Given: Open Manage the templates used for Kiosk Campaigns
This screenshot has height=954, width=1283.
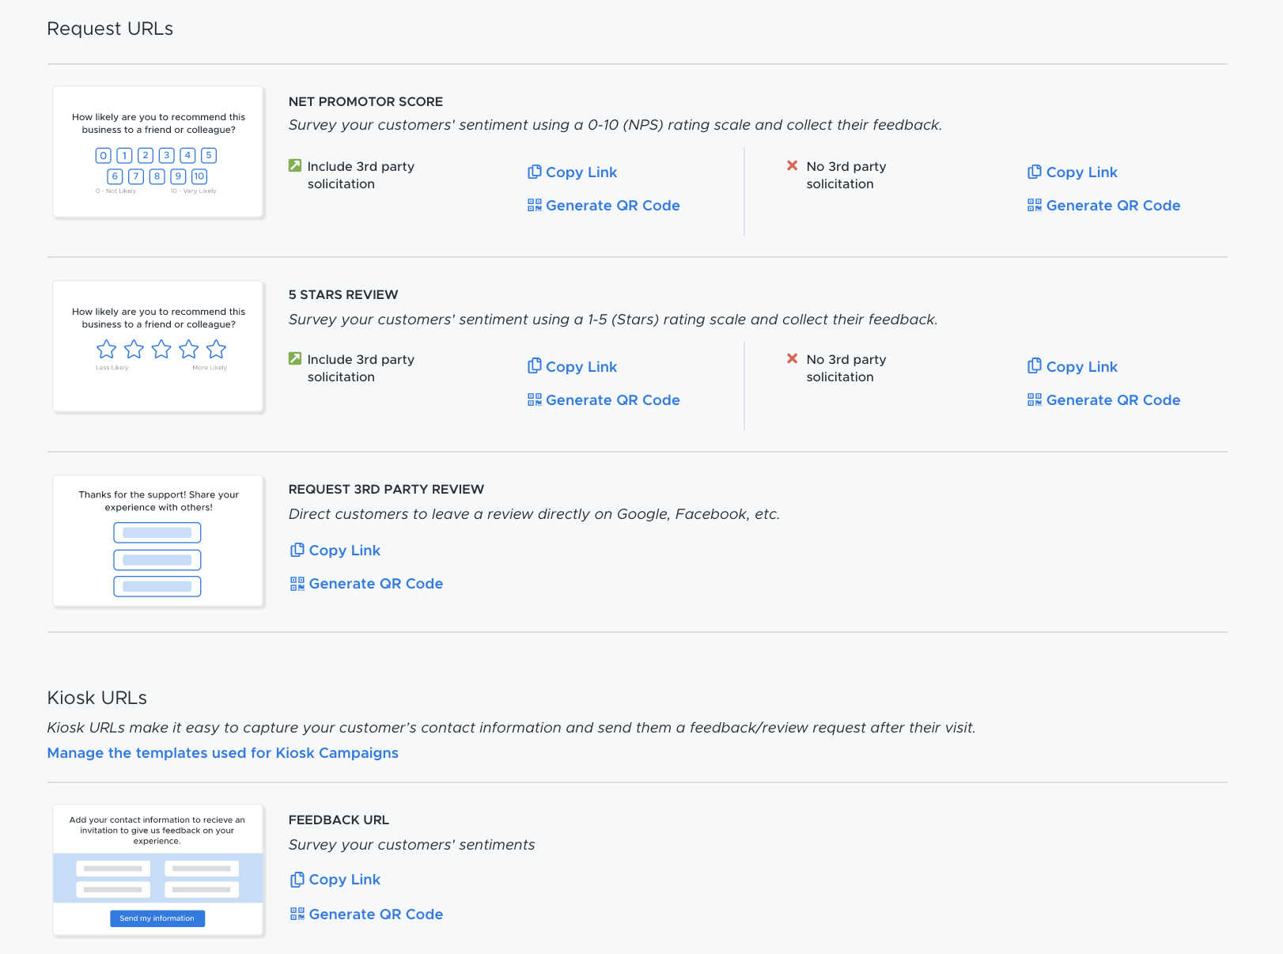Looking at the screenshot, I should tap(222, 752).
